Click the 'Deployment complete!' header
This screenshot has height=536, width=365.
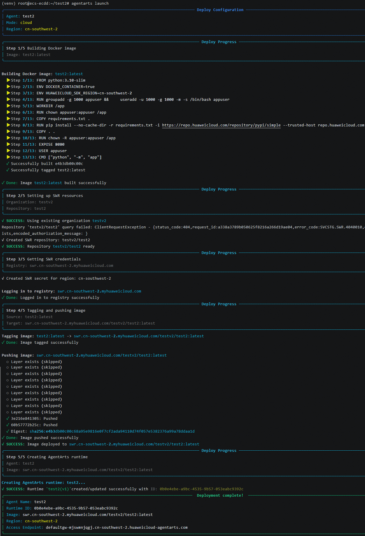[220, 496]
